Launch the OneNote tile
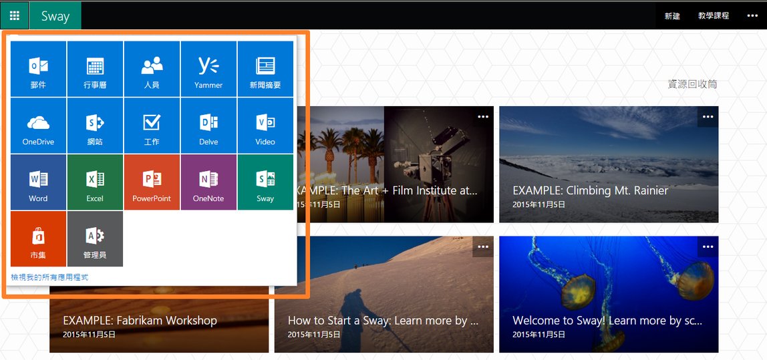The width and height of the screenshot is (767, 360). pos(208,182)
